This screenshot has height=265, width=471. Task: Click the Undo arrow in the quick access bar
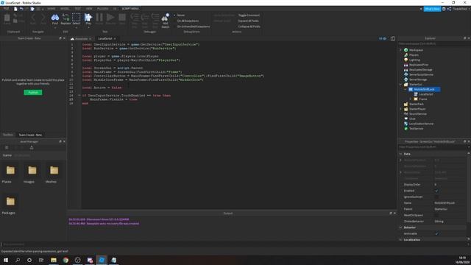coord(21,9)
